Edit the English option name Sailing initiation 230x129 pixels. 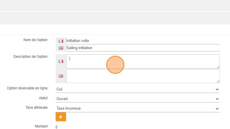pyautogui.click(x=143, y=48)
